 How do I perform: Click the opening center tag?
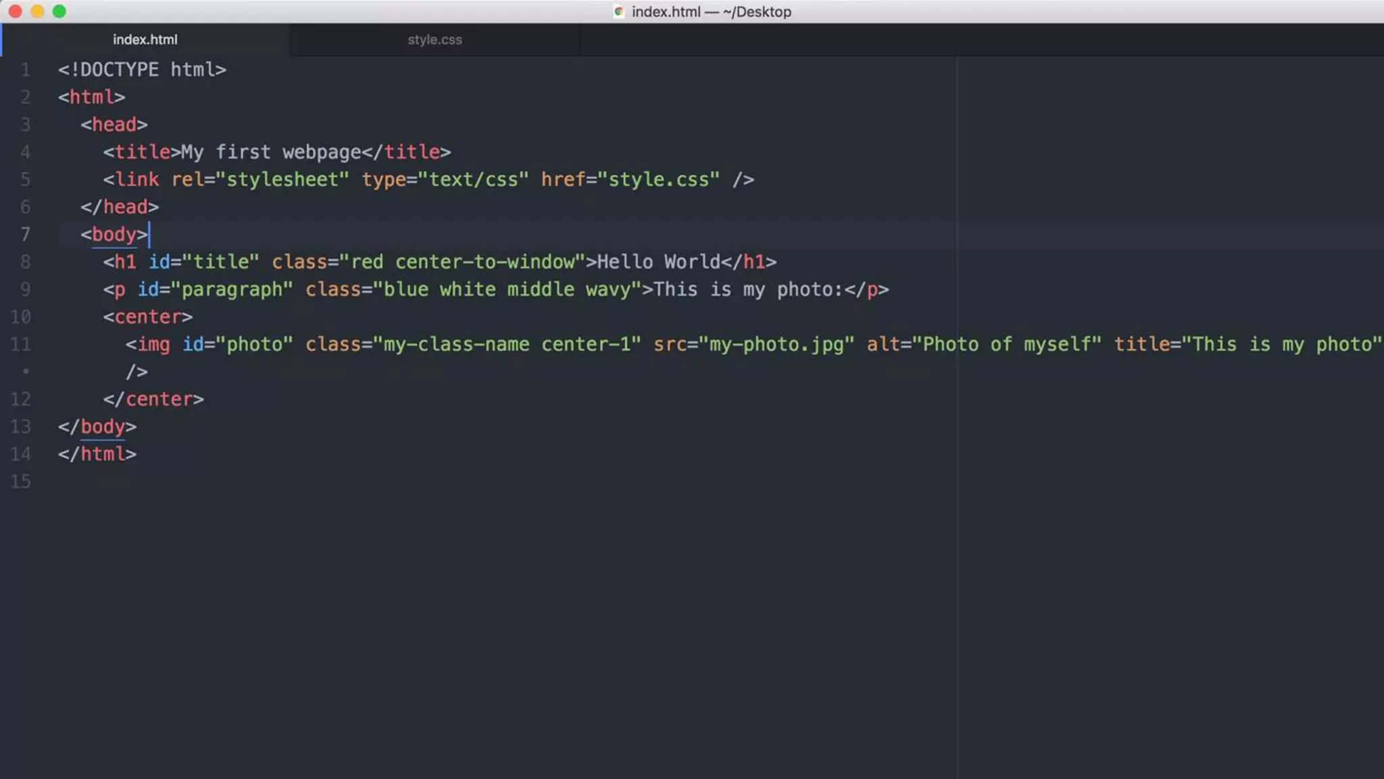point(147,317)
